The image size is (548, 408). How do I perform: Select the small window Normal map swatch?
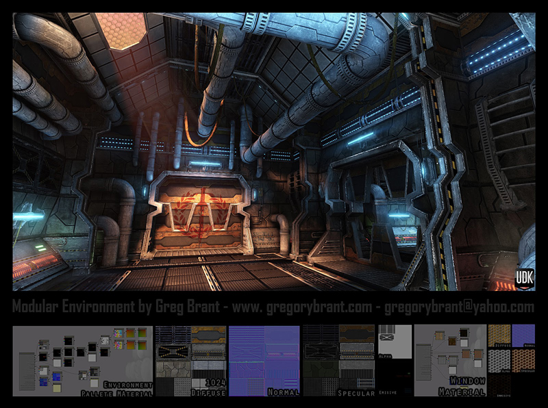click(x=523, y=335)
